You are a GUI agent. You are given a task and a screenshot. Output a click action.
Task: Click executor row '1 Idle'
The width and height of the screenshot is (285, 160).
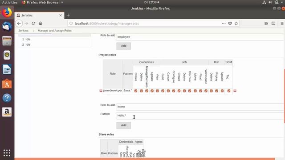pyautogui.click(x=54, y=40)
